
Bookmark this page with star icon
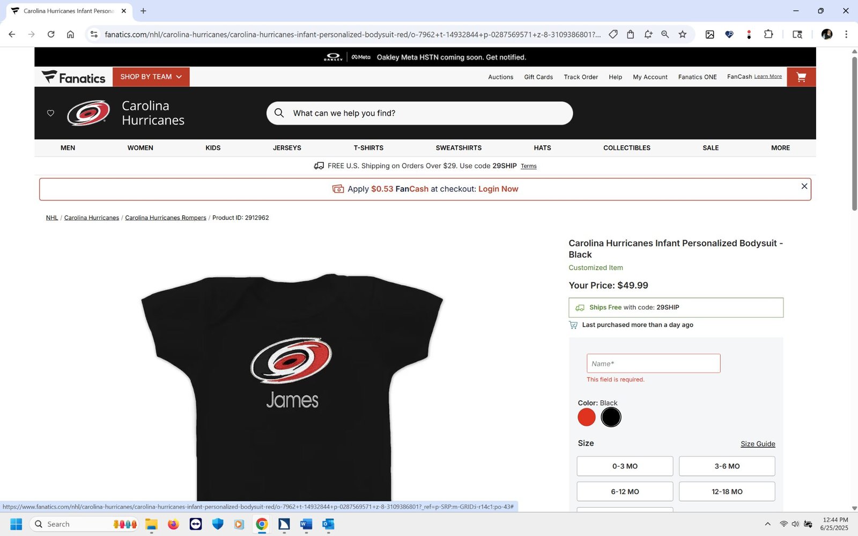682,34
